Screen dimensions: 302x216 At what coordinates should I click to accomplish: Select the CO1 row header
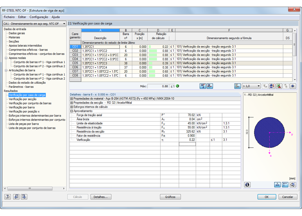75,47
